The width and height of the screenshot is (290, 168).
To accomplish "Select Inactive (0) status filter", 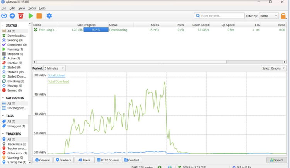I will pos(15,63).
